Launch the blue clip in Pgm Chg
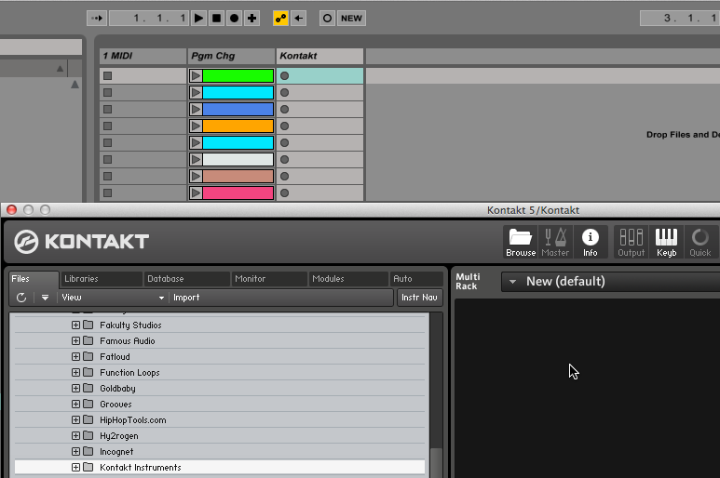 click(x=196, y=109)
